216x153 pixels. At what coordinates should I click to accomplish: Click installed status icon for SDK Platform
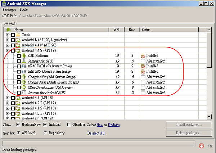click(143, 56)
